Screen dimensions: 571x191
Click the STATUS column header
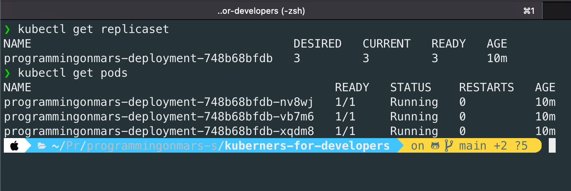tap(410, 87)
